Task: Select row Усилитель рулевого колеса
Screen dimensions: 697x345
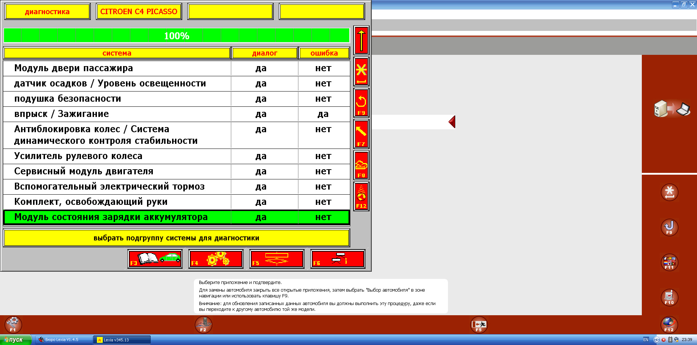Action: coord(176,156)
